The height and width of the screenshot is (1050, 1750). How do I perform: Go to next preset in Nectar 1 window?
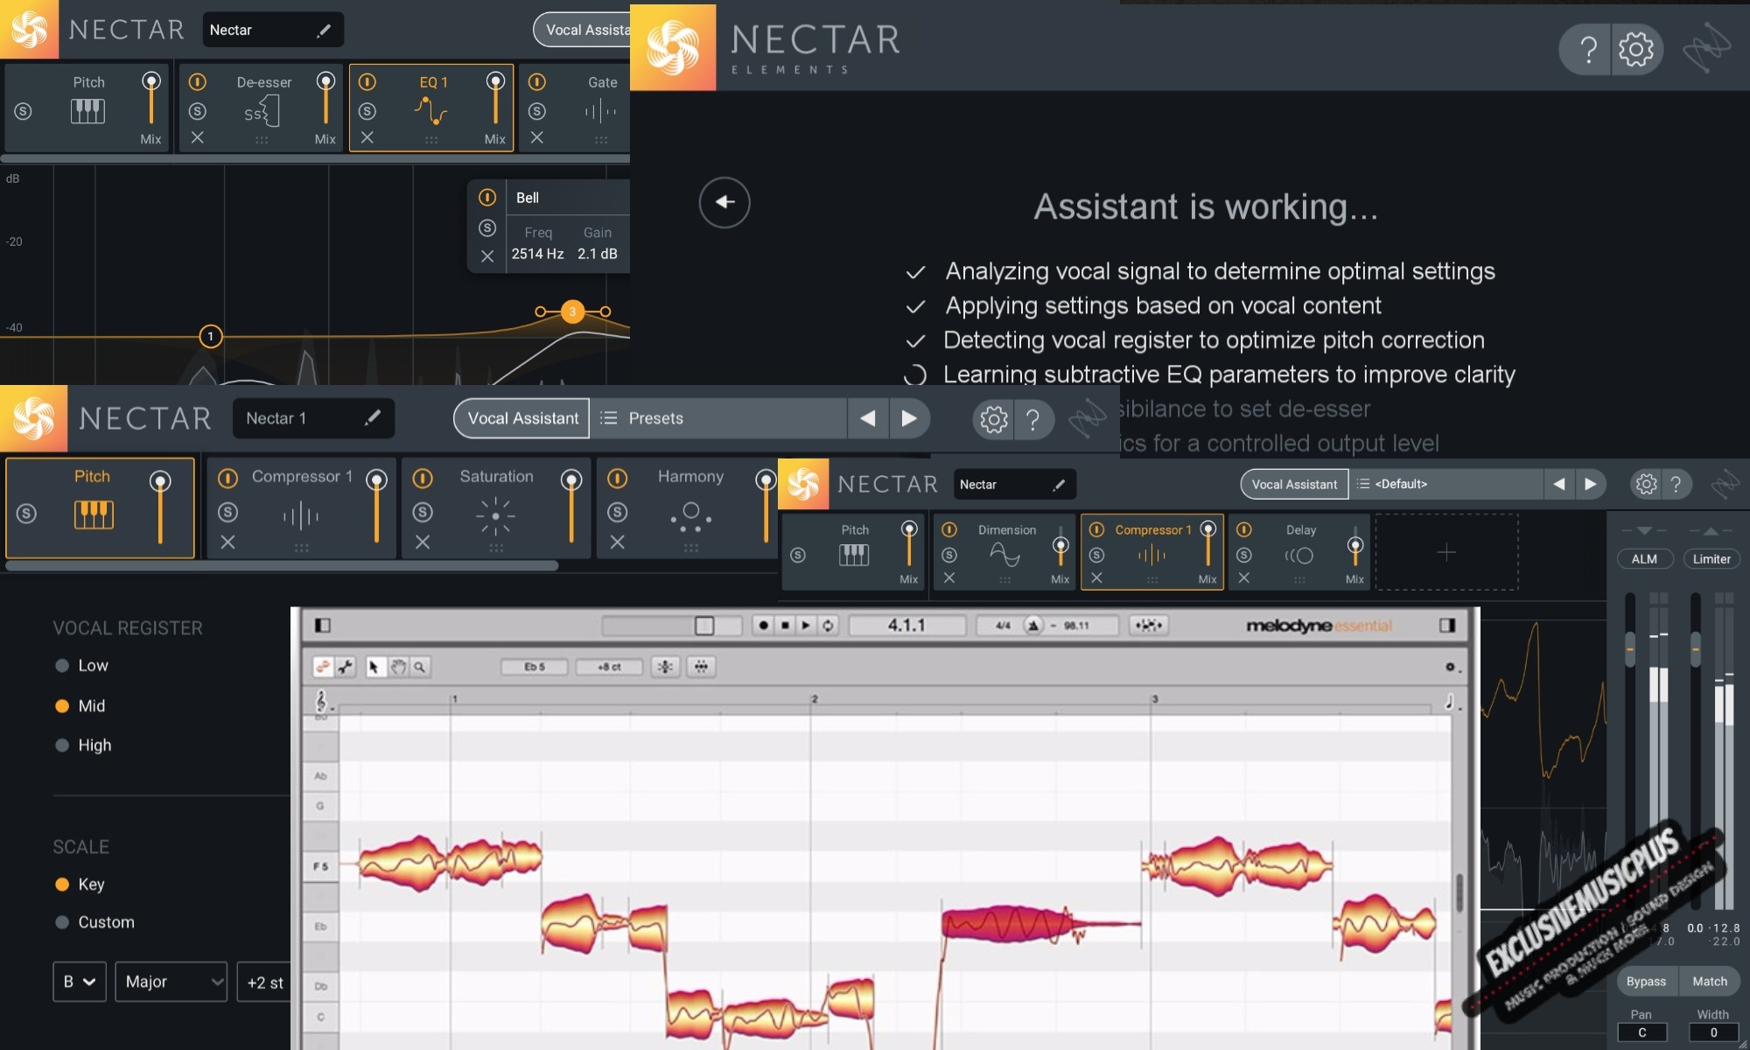909,418
